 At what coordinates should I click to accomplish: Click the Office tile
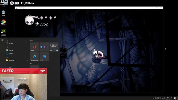[34, 47]
